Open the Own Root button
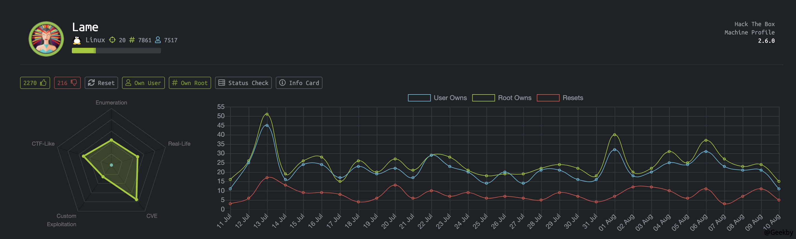Screen dimensions: 796x239 (x=190, y=83)
